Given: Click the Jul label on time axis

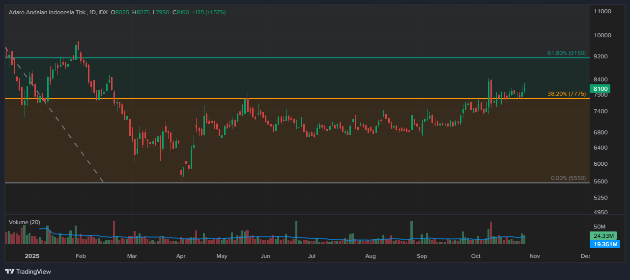Looking at the screenshot, I should pyautogui.click(x=312, y=256).
